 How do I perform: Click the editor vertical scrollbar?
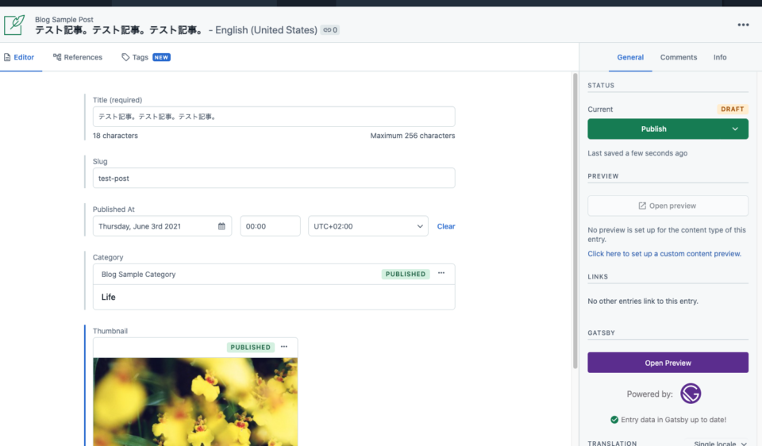coord(575,221)
